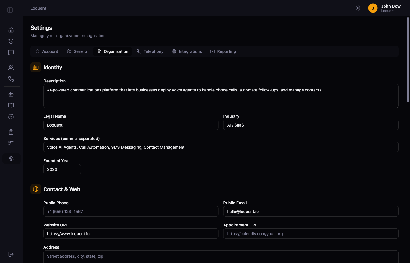Toggle light mode with the sun icon
Viewport: 410px width, 263px height.
click(x=358, y=8)
